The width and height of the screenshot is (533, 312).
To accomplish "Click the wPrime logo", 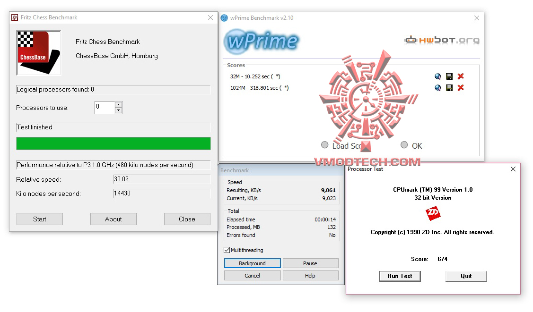I will click(x=261, y=42).
